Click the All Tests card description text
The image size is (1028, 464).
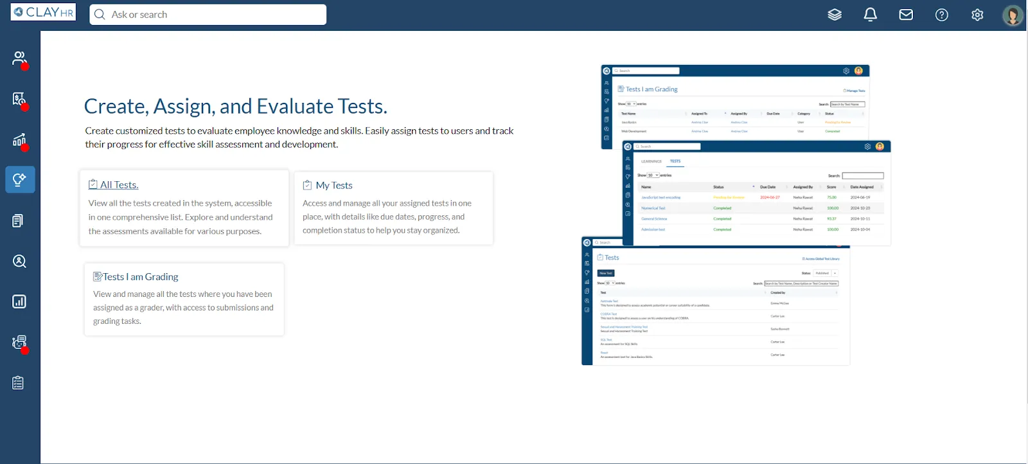point(181,217)
